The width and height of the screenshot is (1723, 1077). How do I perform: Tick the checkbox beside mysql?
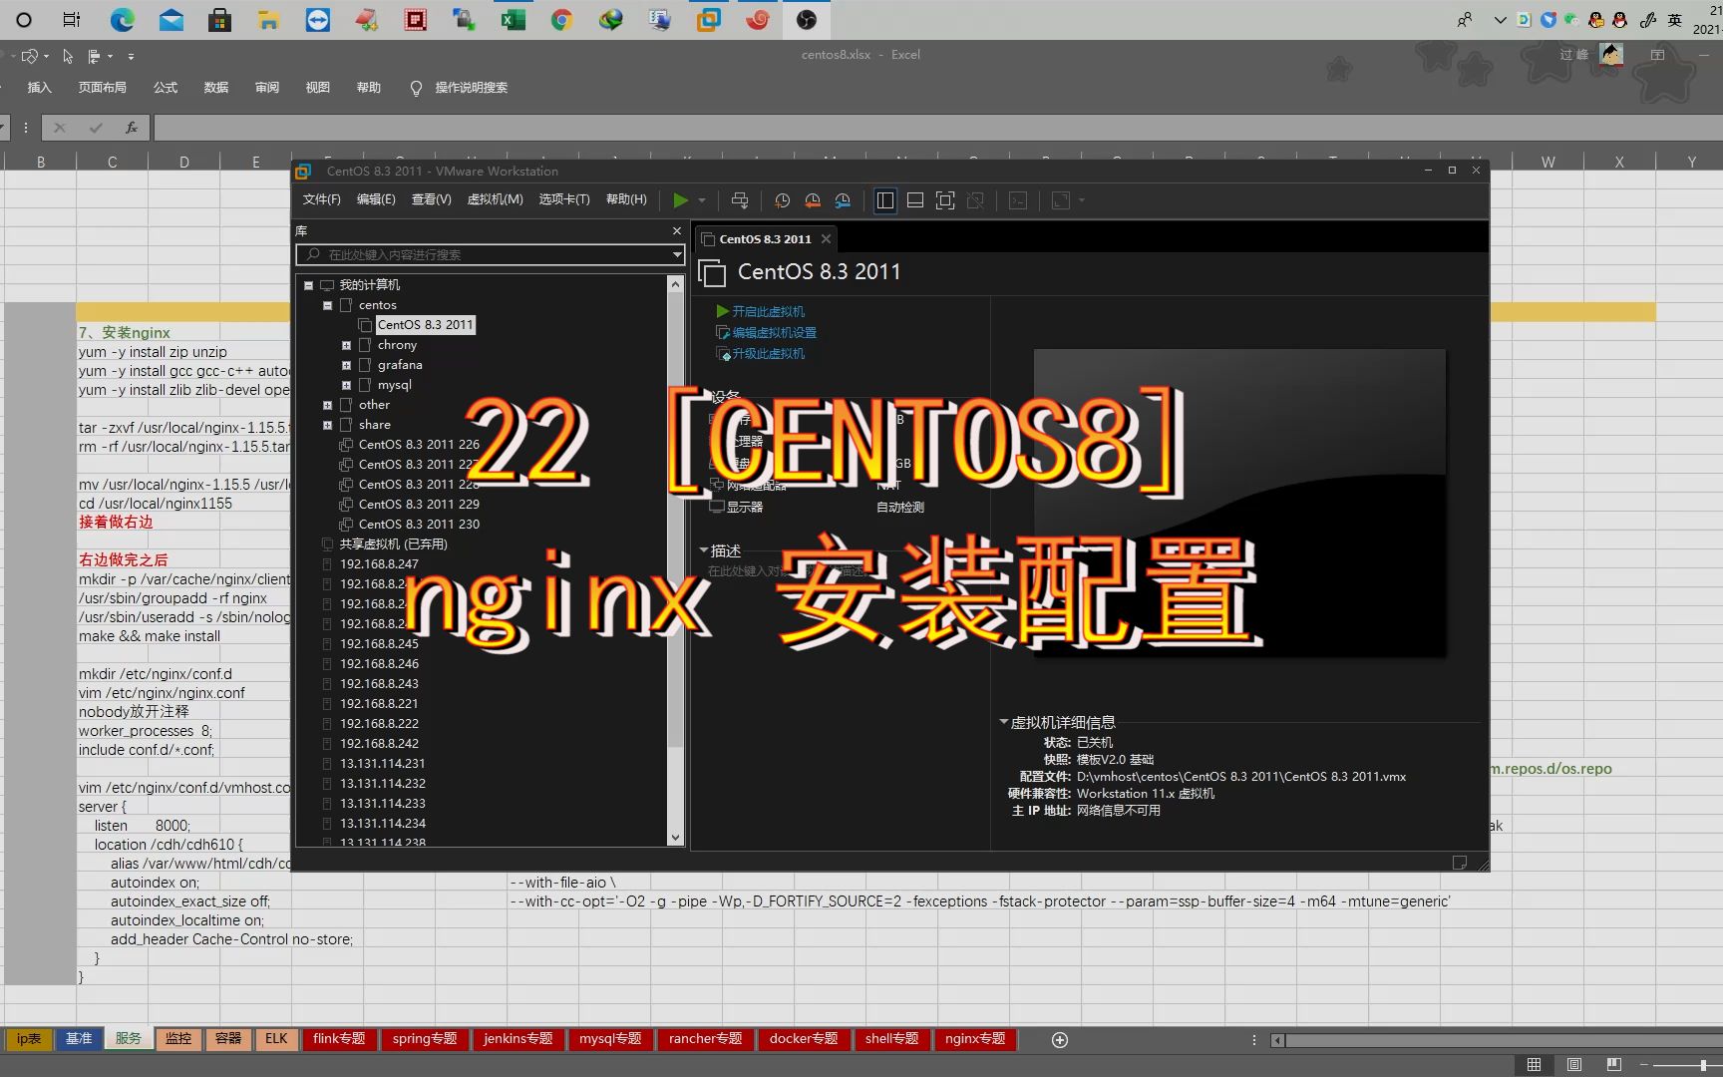click(x=364, y=384)
